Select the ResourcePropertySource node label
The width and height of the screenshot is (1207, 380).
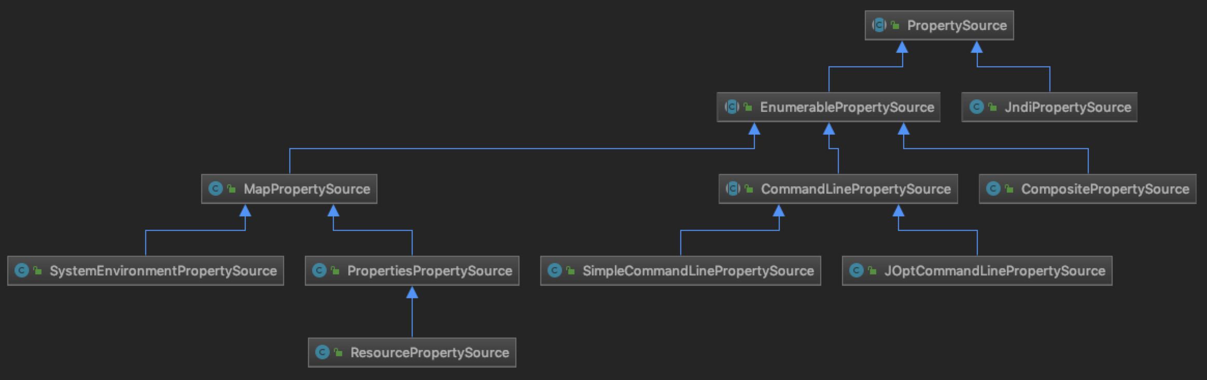tap(430, 353)
